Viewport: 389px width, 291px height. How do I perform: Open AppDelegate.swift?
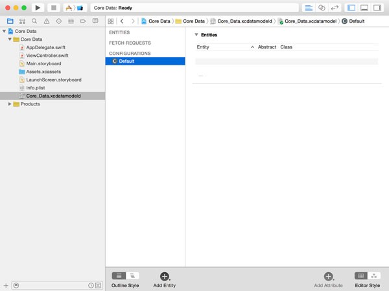[53, 47]
